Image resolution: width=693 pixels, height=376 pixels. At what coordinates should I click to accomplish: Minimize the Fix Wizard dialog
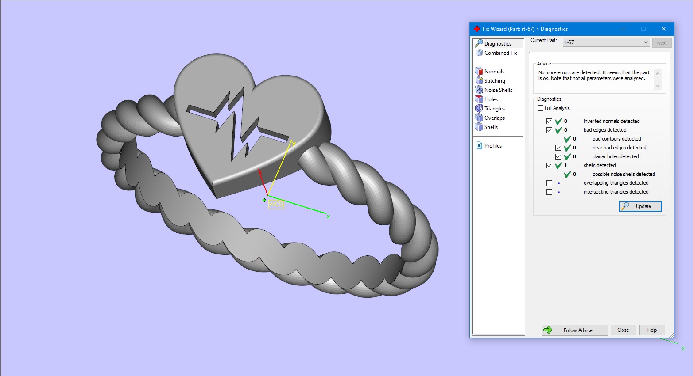click(623, 29)
